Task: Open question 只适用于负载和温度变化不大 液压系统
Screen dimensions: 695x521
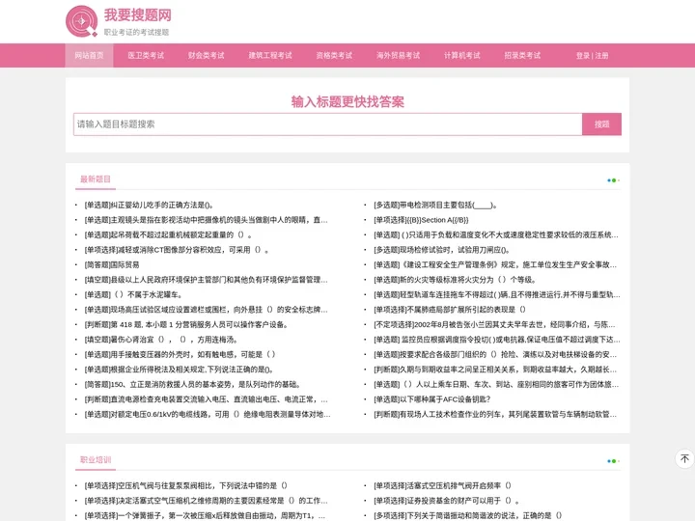Action: [496, 234]
